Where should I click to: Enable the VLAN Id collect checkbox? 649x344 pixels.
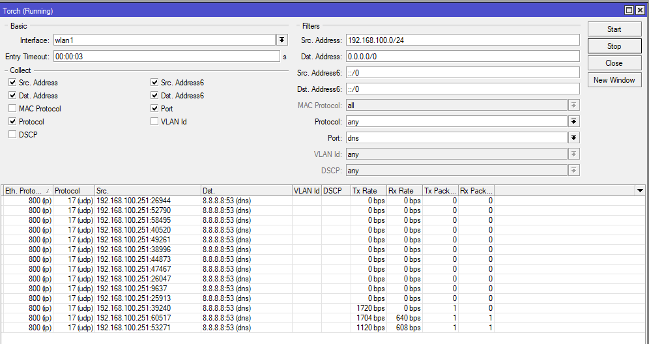pyautogui.click(x=154, y=122)
